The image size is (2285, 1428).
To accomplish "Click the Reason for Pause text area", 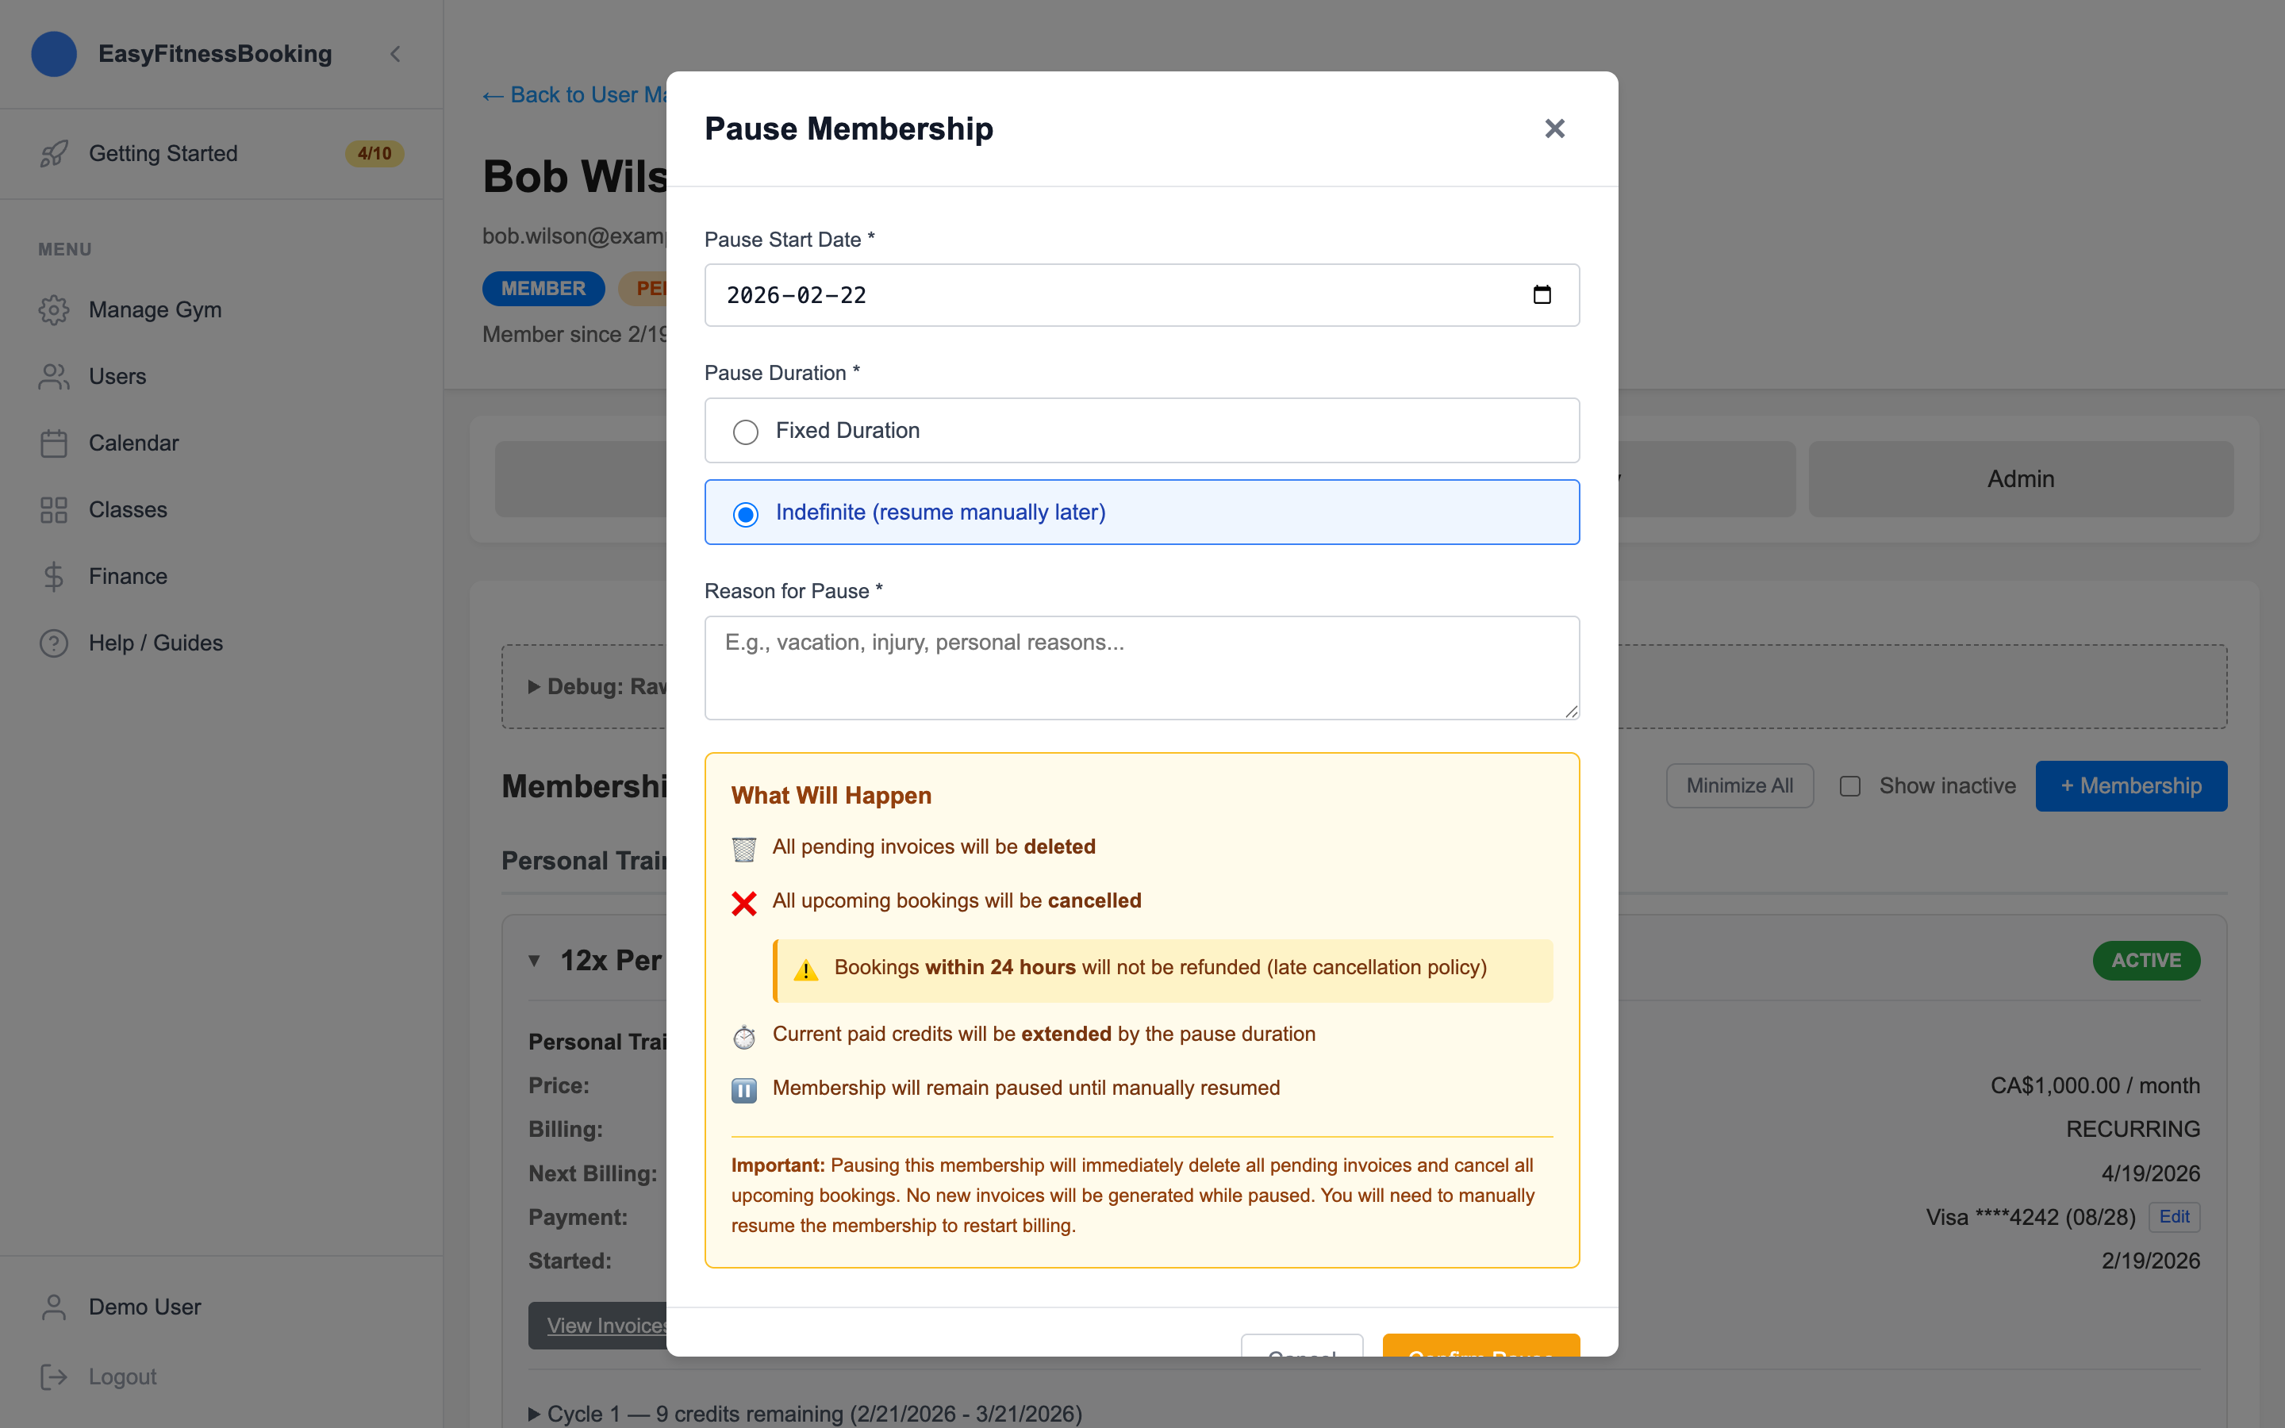I will [1141, 666].
